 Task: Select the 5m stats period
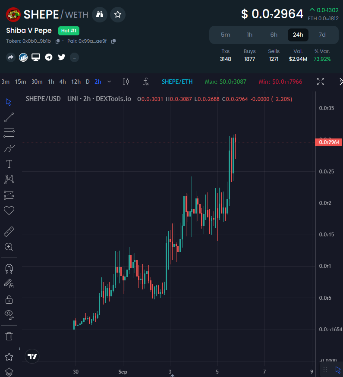[x=226, y=35]
